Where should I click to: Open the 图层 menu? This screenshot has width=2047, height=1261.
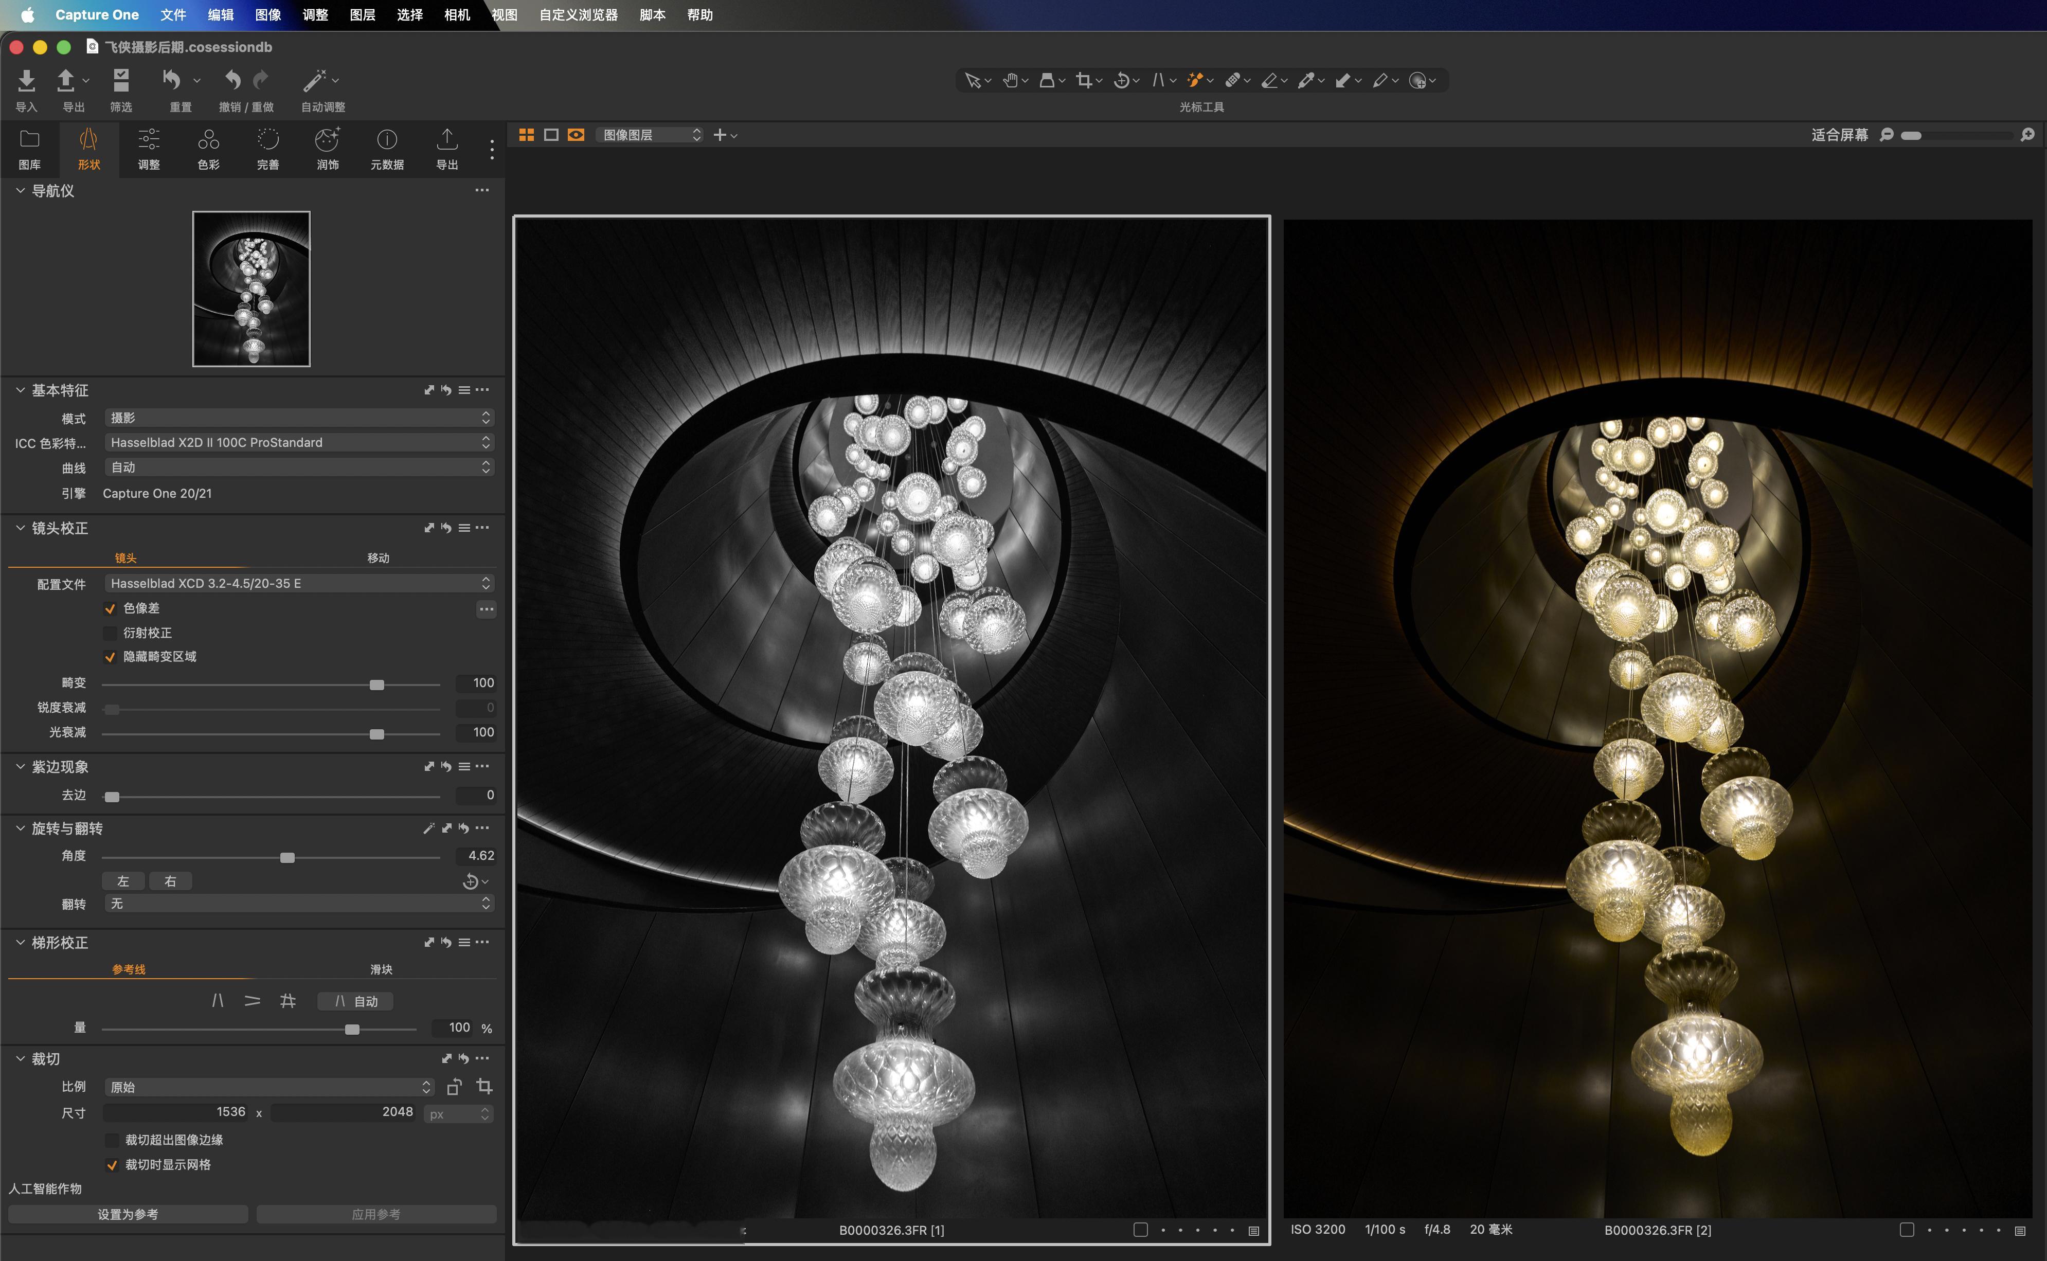click(362, 14)
